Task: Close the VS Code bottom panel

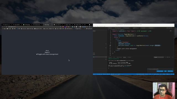Action: click(x=173, y=57)
